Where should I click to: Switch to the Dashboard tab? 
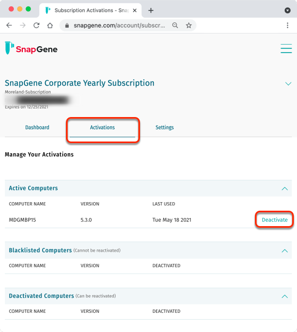click(x=37, y=127)
